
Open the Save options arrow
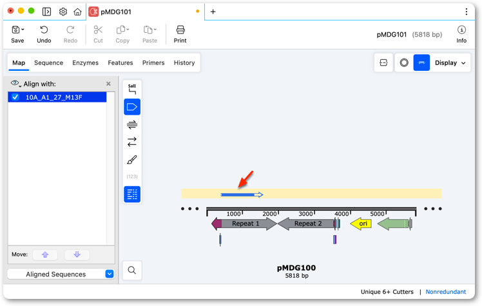pyautogui.click(x=23, y=30)
